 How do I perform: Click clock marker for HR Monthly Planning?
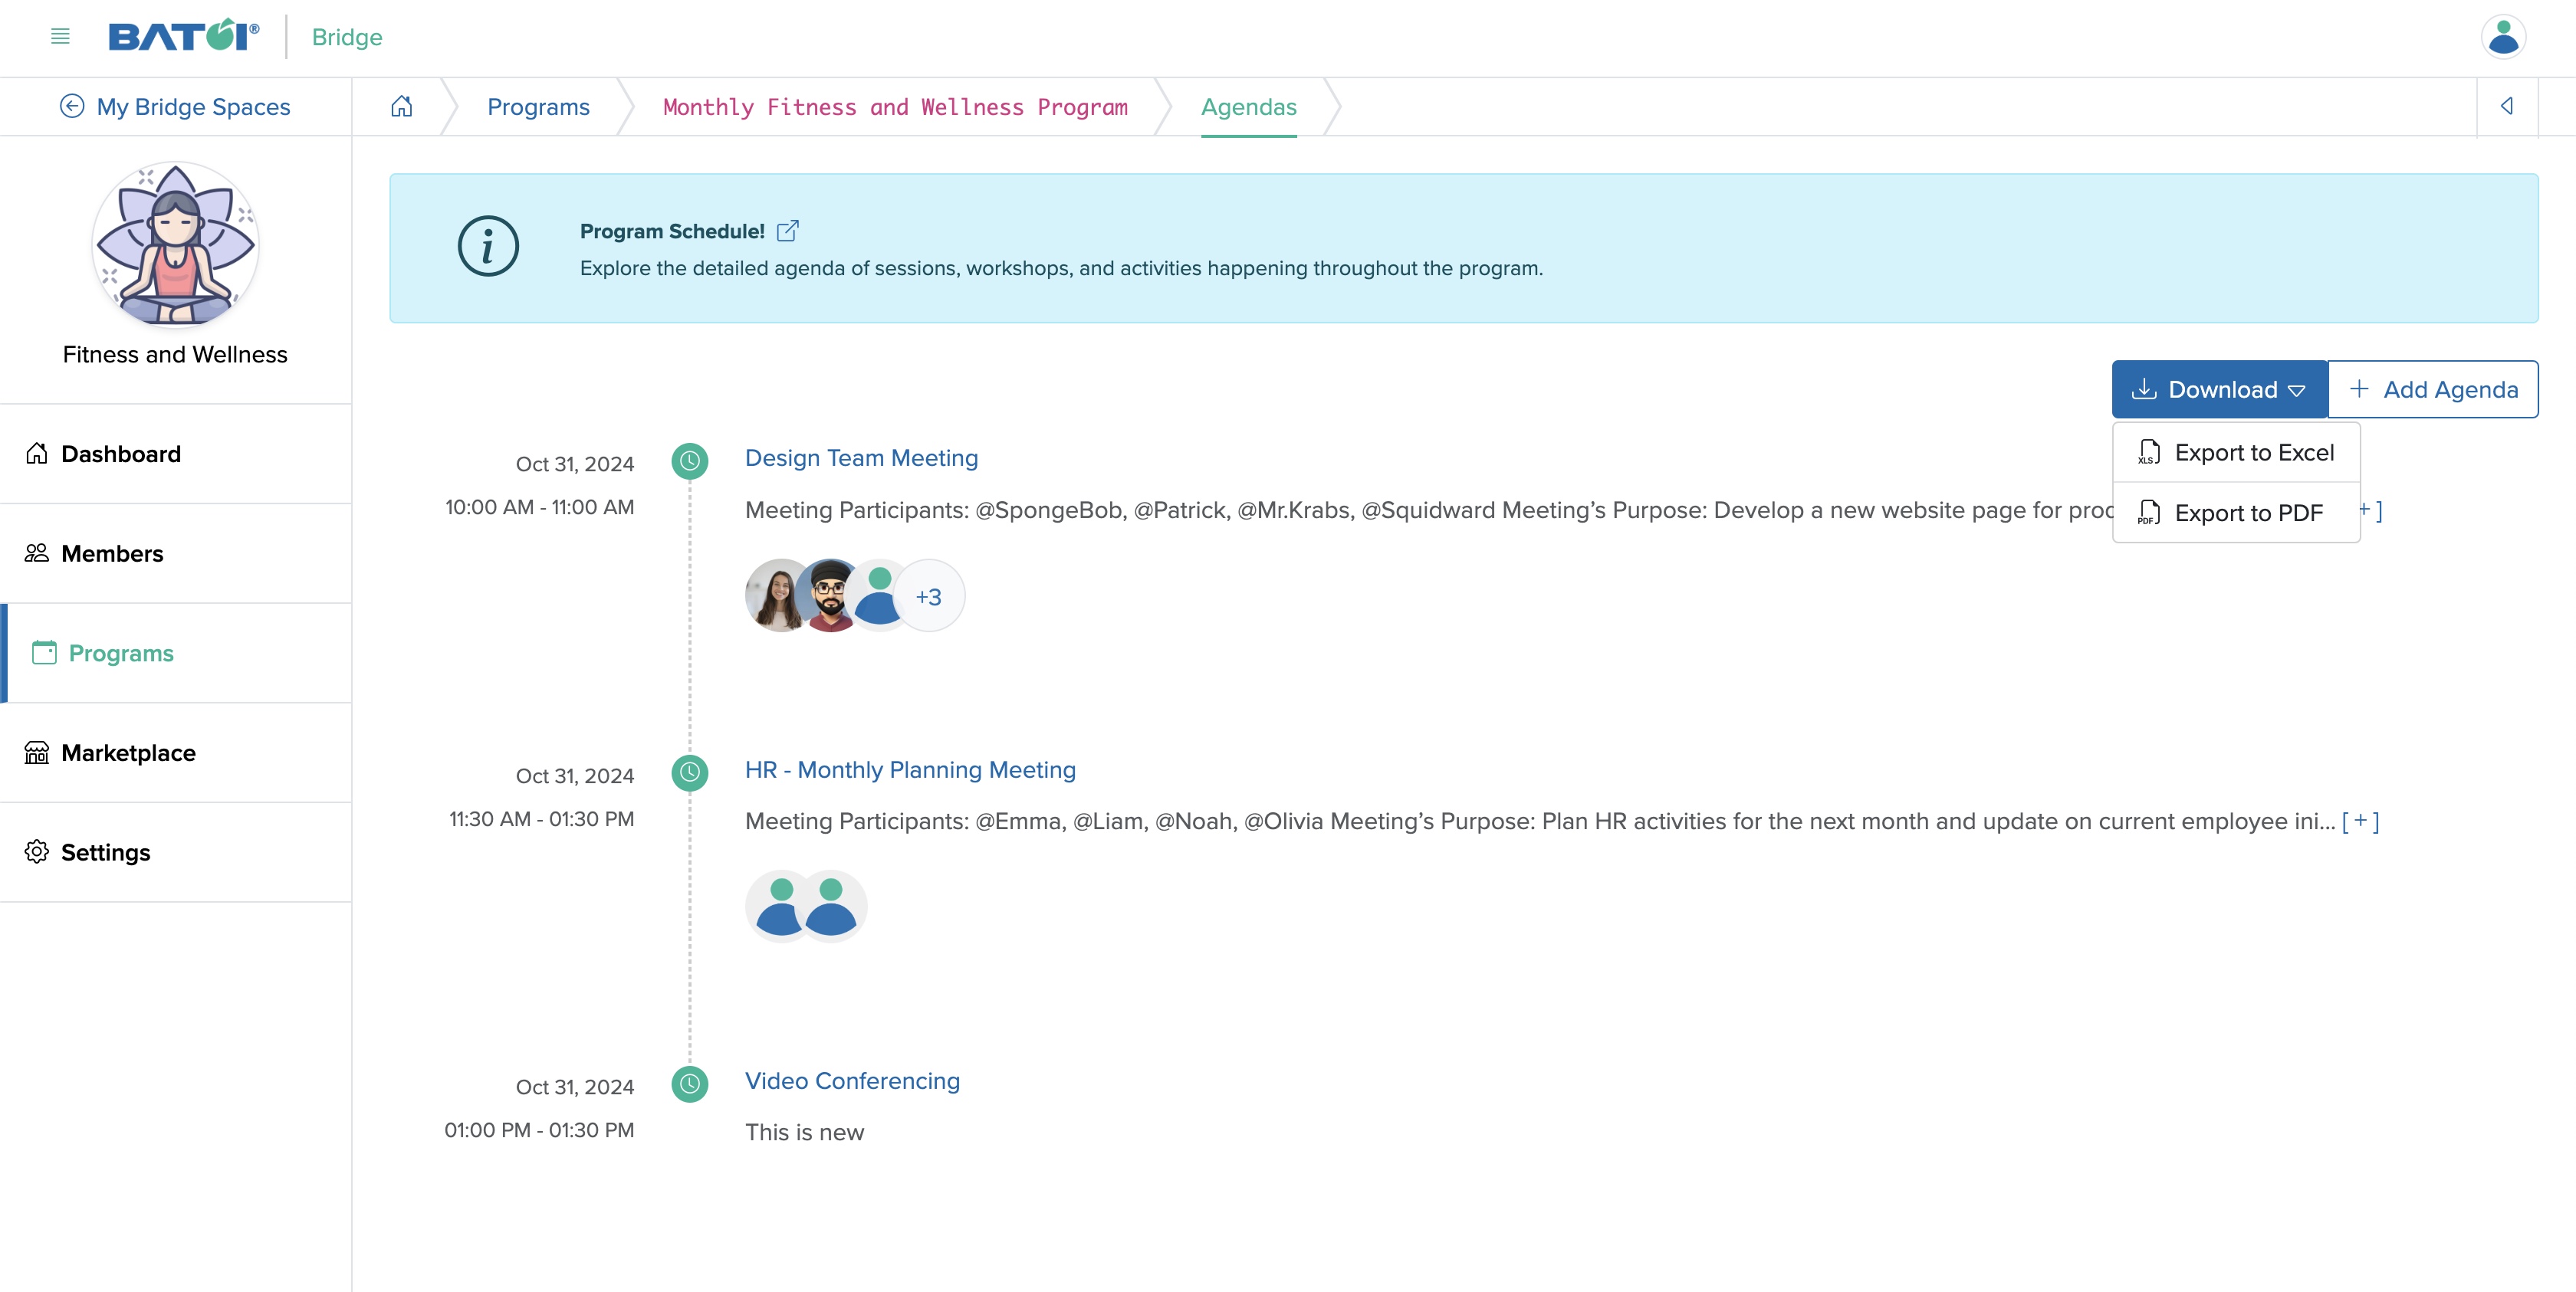click(x=690, y=772)
